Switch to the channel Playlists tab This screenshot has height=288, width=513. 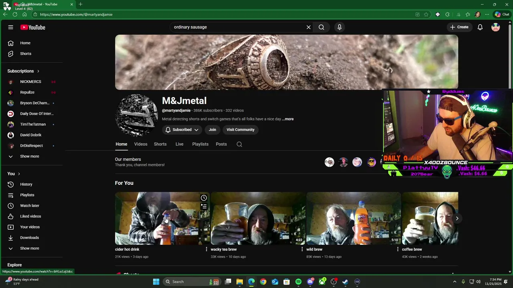click(200, 144)
